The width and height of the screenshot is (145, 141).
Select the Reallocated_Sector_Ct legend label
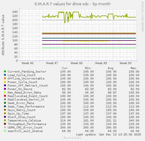pyautogui.click(x=26, y=100)
